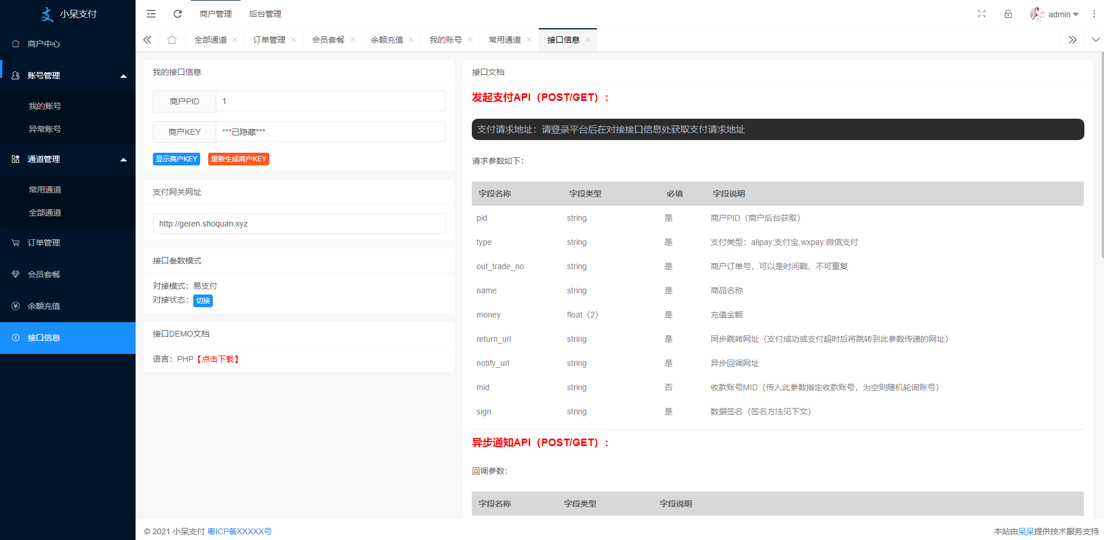Open the 粤ICP备XXXXX号 footer link

click(239, 531)
